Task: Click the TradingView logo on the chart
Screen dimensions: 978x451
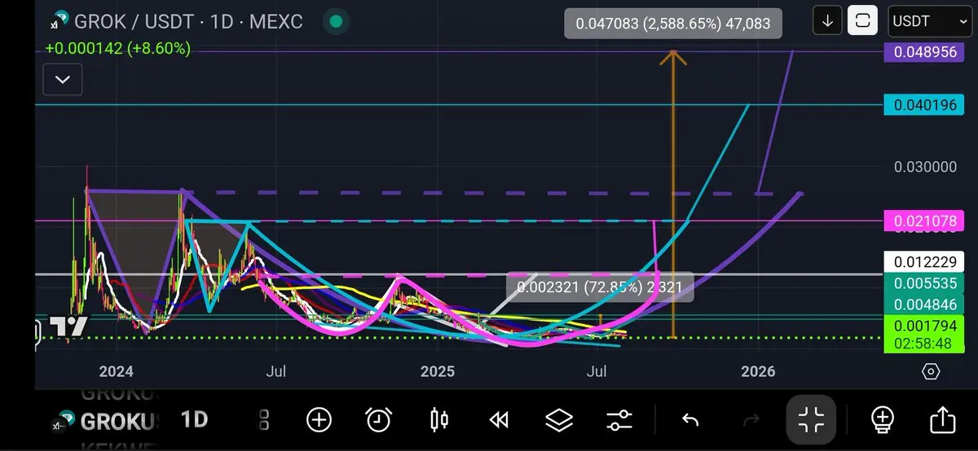Action: pos(68,327)
